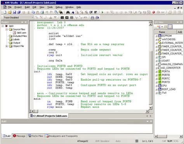This screenshot has height=144, width=184.
Task: Open the Project menu
Action: tap(18, 7)
